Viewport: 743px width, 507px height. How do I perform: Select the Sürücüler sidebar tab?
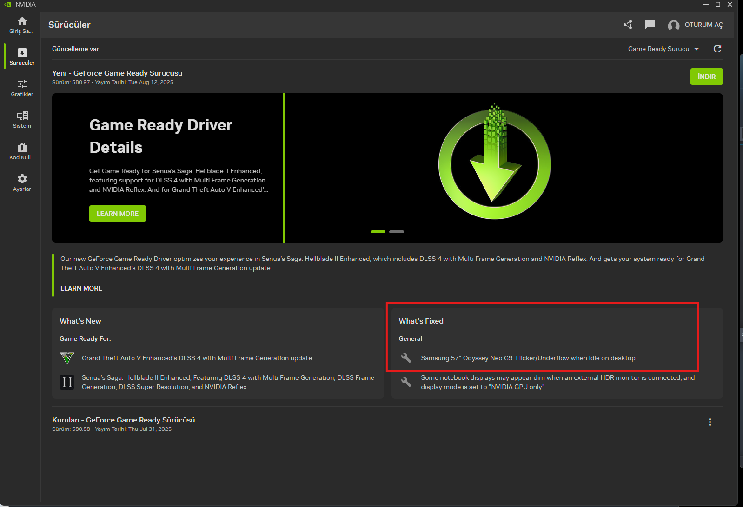(x=22, y=56)
